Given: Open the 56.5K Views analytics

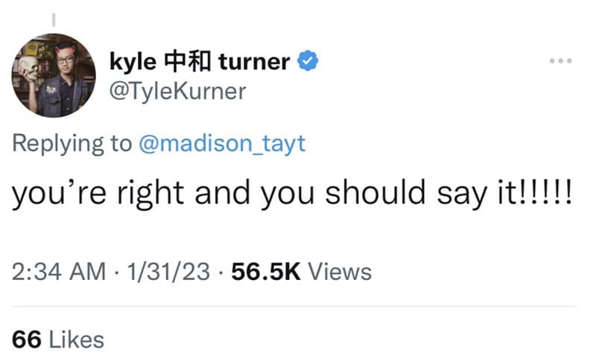Looking at the screenshot, I should (x=301, y=271).
